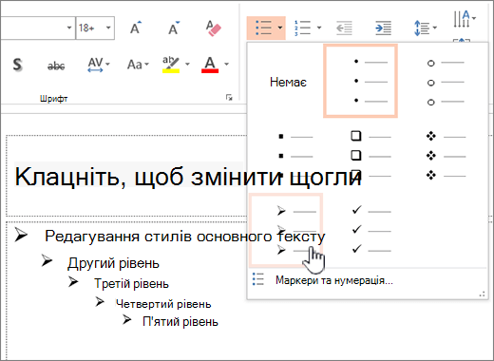Click the Increase Font Size icon
This screenshot has width=494, height=361.
[x=136, y=28]
